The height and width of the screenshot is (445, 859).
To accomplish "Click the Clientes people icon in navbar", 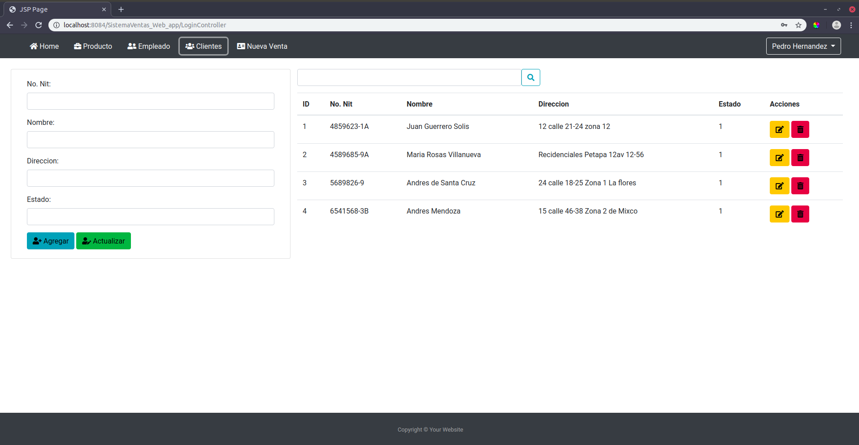I will (x=191, y=46).
